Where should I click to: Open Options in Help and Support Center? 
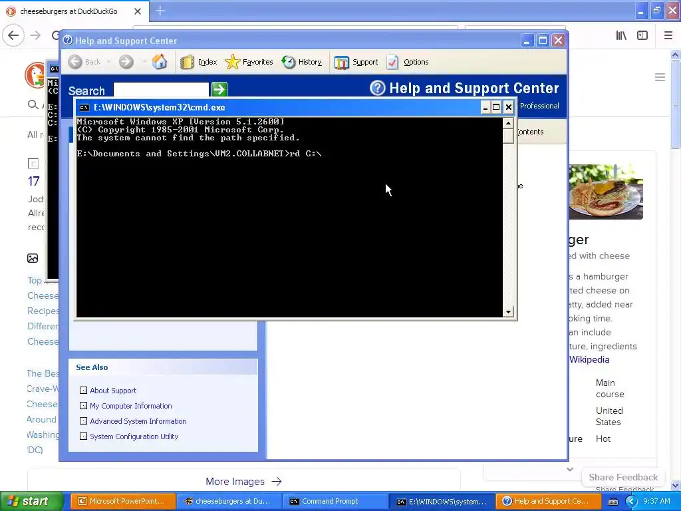point(408,62)
